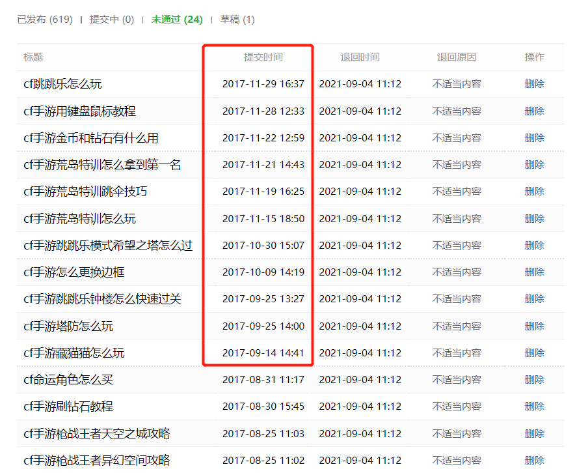This screenshot has height=473, width=575.
Task: Open title 'cf手游怎么更换边框'
Action: click(x=74, y=272)
